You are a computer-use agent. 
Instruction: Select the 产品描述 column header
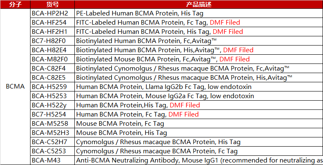pos(199,4)
